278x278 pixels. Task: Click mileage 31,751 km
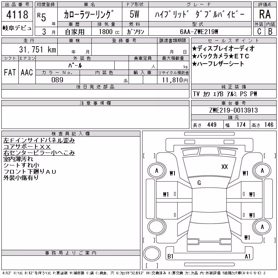click(x=38, y=50)
